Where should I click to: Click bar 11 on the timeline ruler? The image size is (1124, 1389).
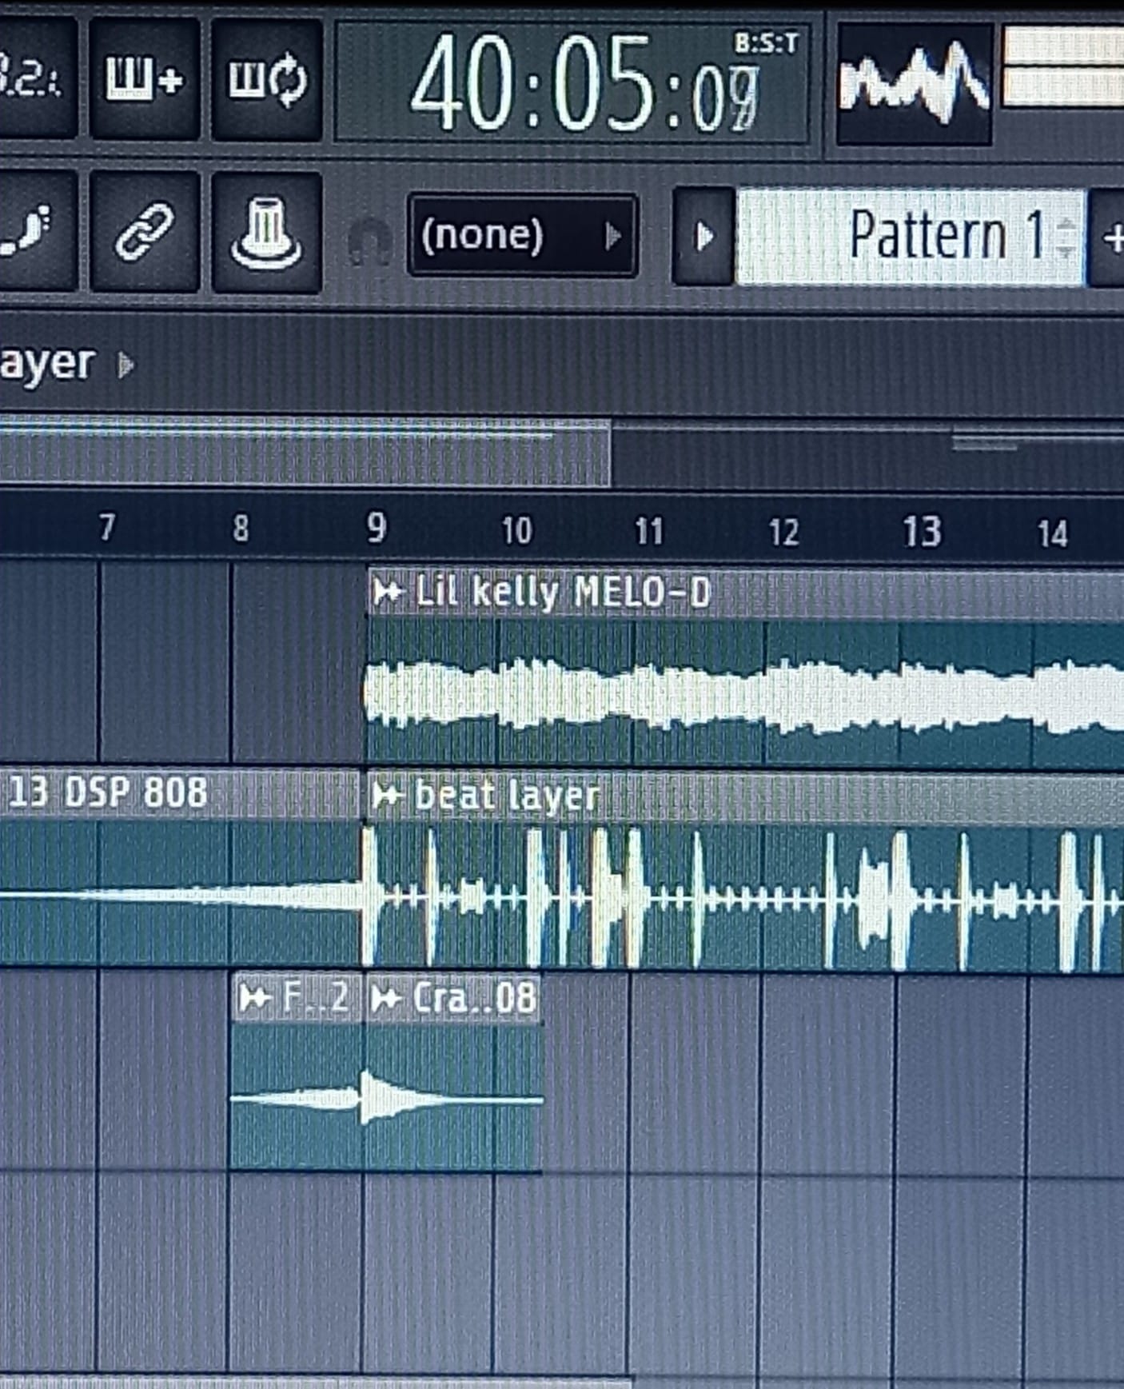648,530
